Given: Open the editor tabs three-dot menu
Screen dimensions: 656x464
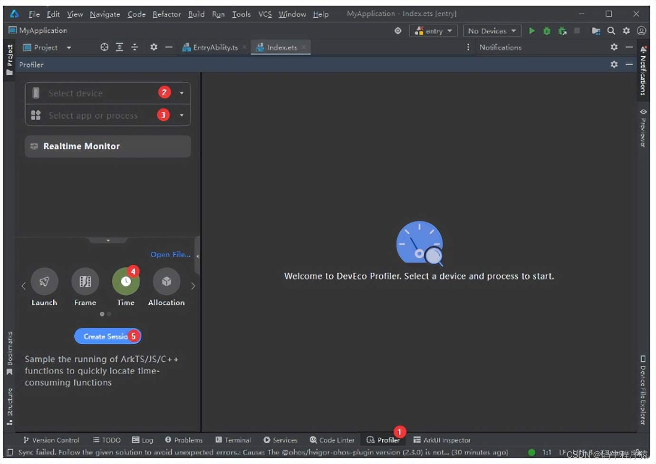Looking at the screenshot, I should tap(468, 47).
